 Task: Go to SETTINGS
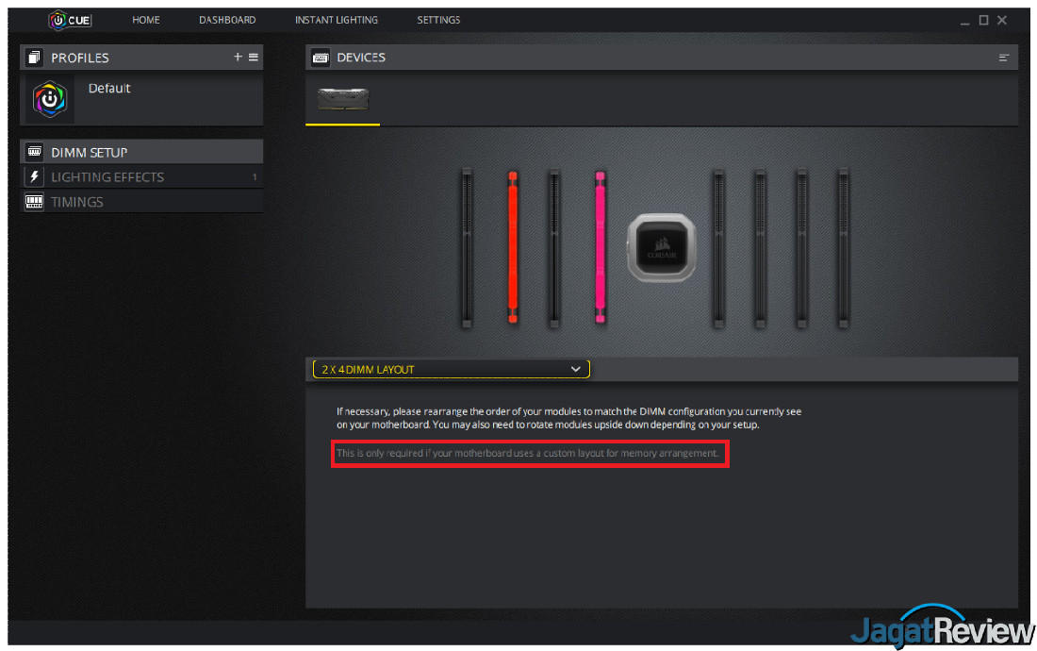(438, 20)
